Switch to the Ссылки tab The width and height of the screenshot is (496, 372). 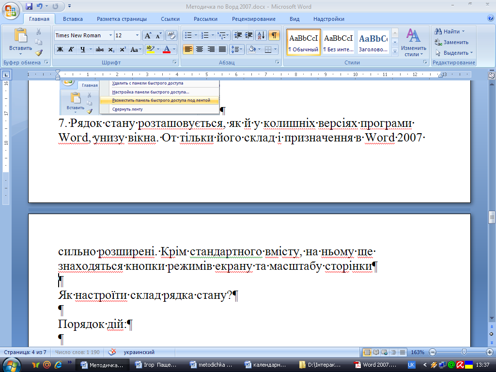coord(170,19)
